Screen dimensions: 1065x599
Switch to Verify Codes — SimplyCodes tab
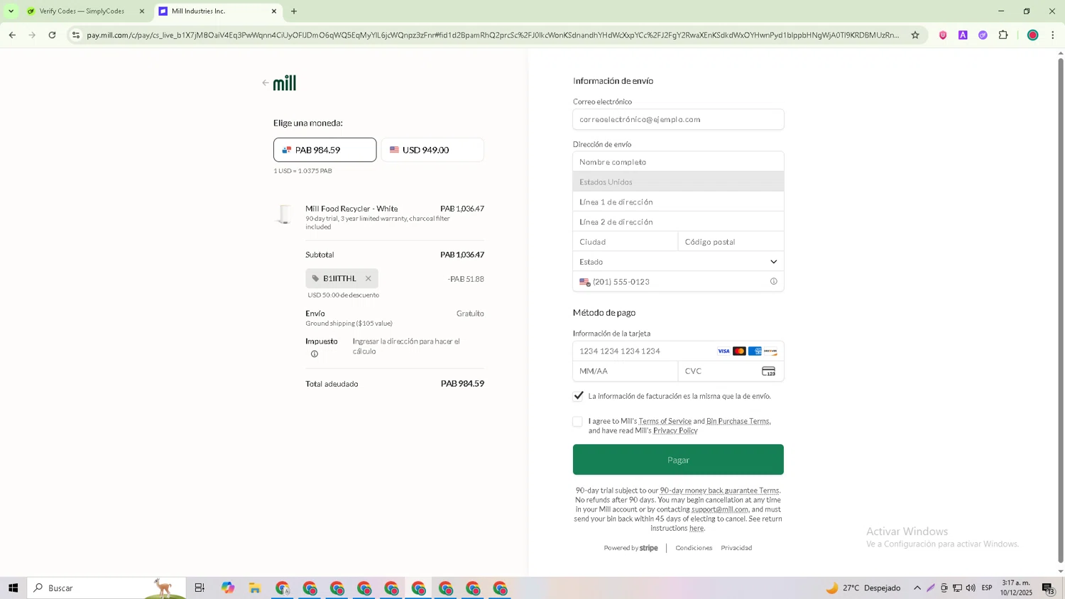84,11
